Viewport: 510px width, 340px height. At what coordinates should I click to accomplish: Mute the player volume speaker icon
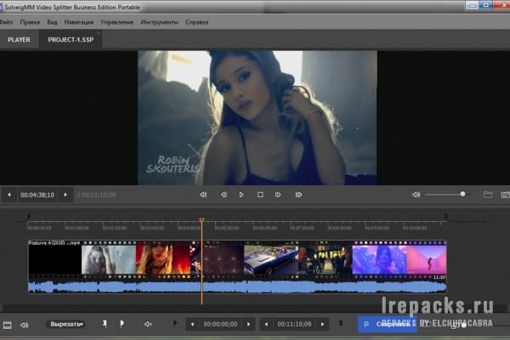pos(416,195)
